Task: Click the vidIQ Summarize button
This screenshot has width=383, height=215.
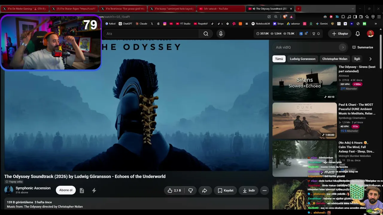Action: tap(363, 47)
